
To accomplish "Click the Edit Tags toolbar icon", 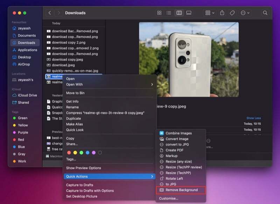I will click(232, 13).
